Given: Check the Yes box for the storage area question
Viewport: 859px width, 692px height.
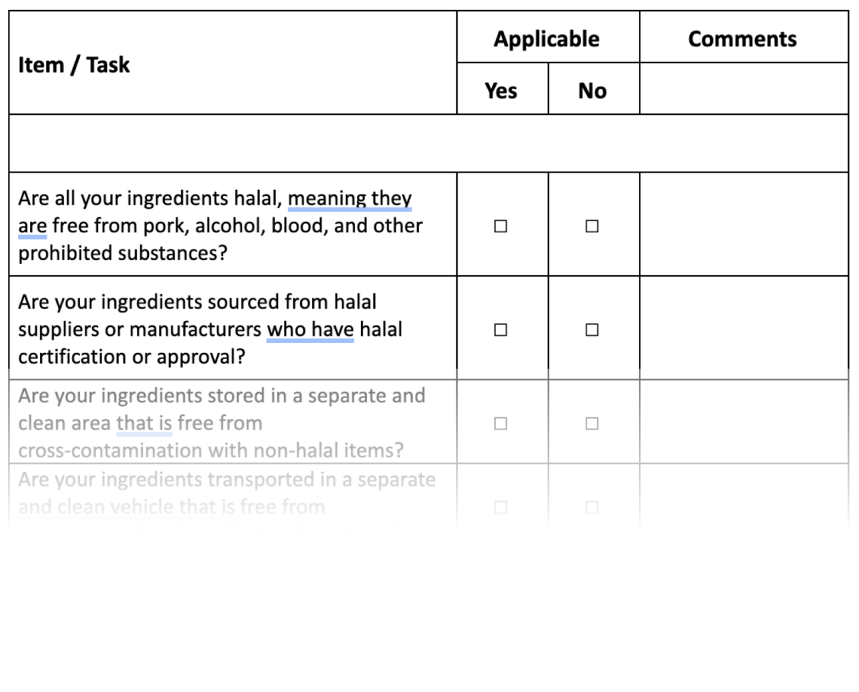Looking at the screenshot, I should (x=501, y=424).
